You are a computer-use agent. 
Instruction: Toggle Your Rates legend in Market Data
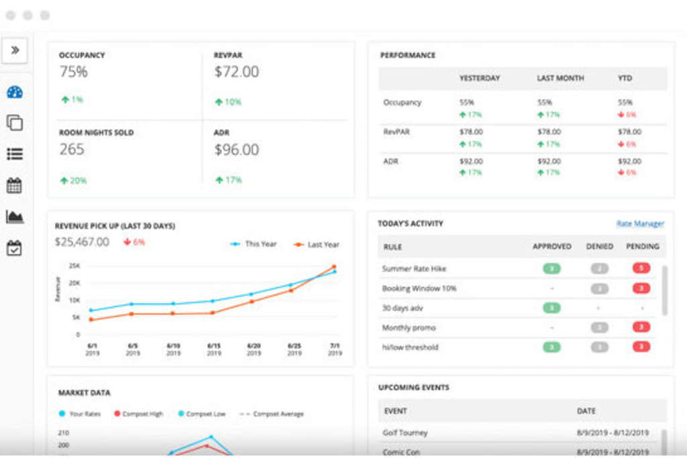(80, 414)
